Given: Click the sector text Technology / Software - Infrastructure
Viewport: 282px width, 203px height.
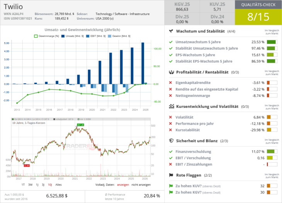Looking at the screenshot, I should 122,14.
